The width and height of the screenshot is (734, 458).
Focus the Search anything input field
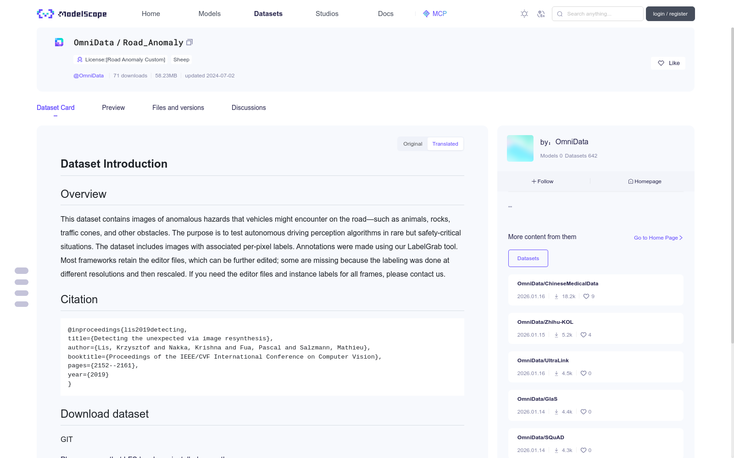(x=598, y=14)
